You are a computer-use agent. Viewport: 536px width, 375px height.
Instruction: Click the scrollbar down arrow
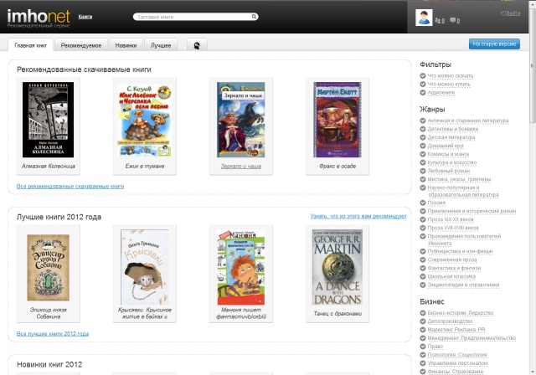pos(533,372)
